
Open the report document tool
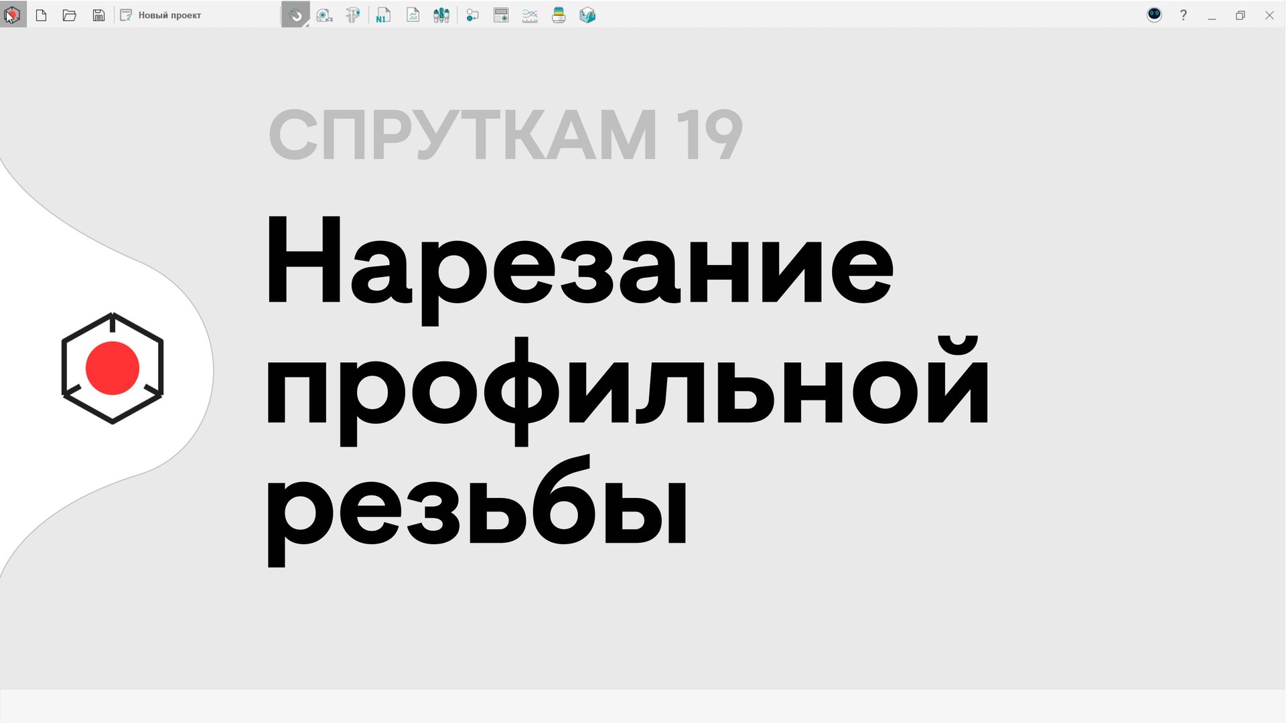[413, 15]
